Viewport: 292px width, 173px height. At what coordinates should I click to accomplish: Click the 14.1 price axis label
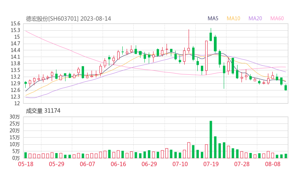(15, 57)
